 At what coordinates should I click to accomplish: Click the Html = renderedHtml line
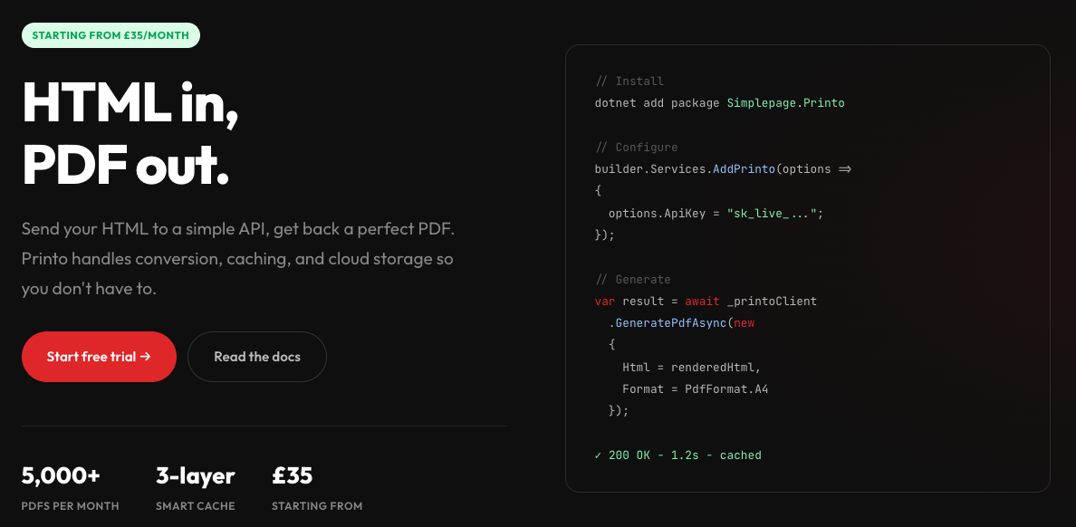point(692,367)
